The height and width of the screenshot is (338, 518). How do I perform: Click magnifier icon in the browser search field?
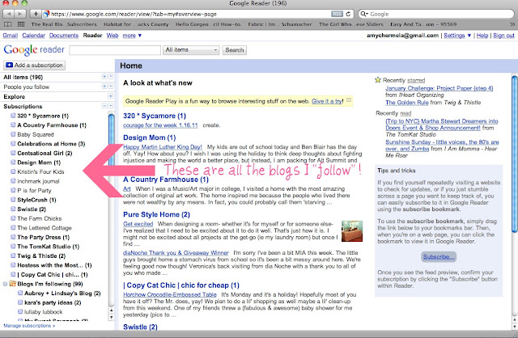364,14
